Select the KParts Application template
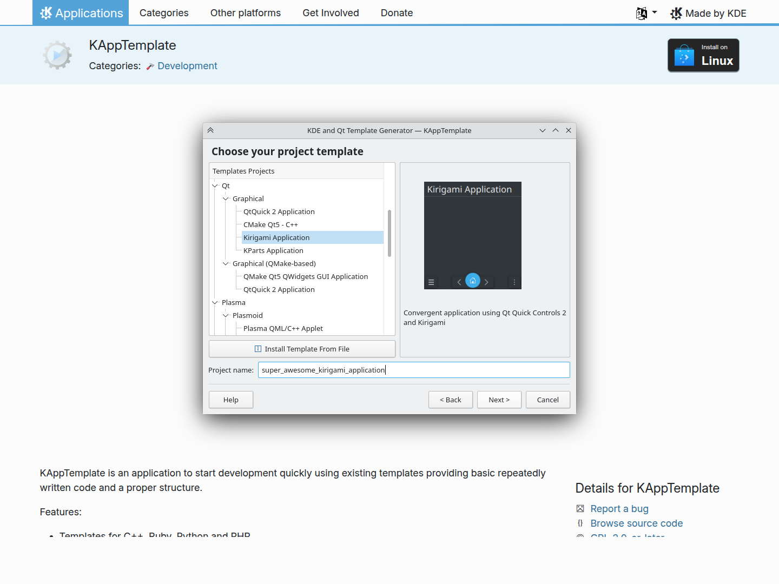Screen dimensions: 779x584 (x=273, y=250)
